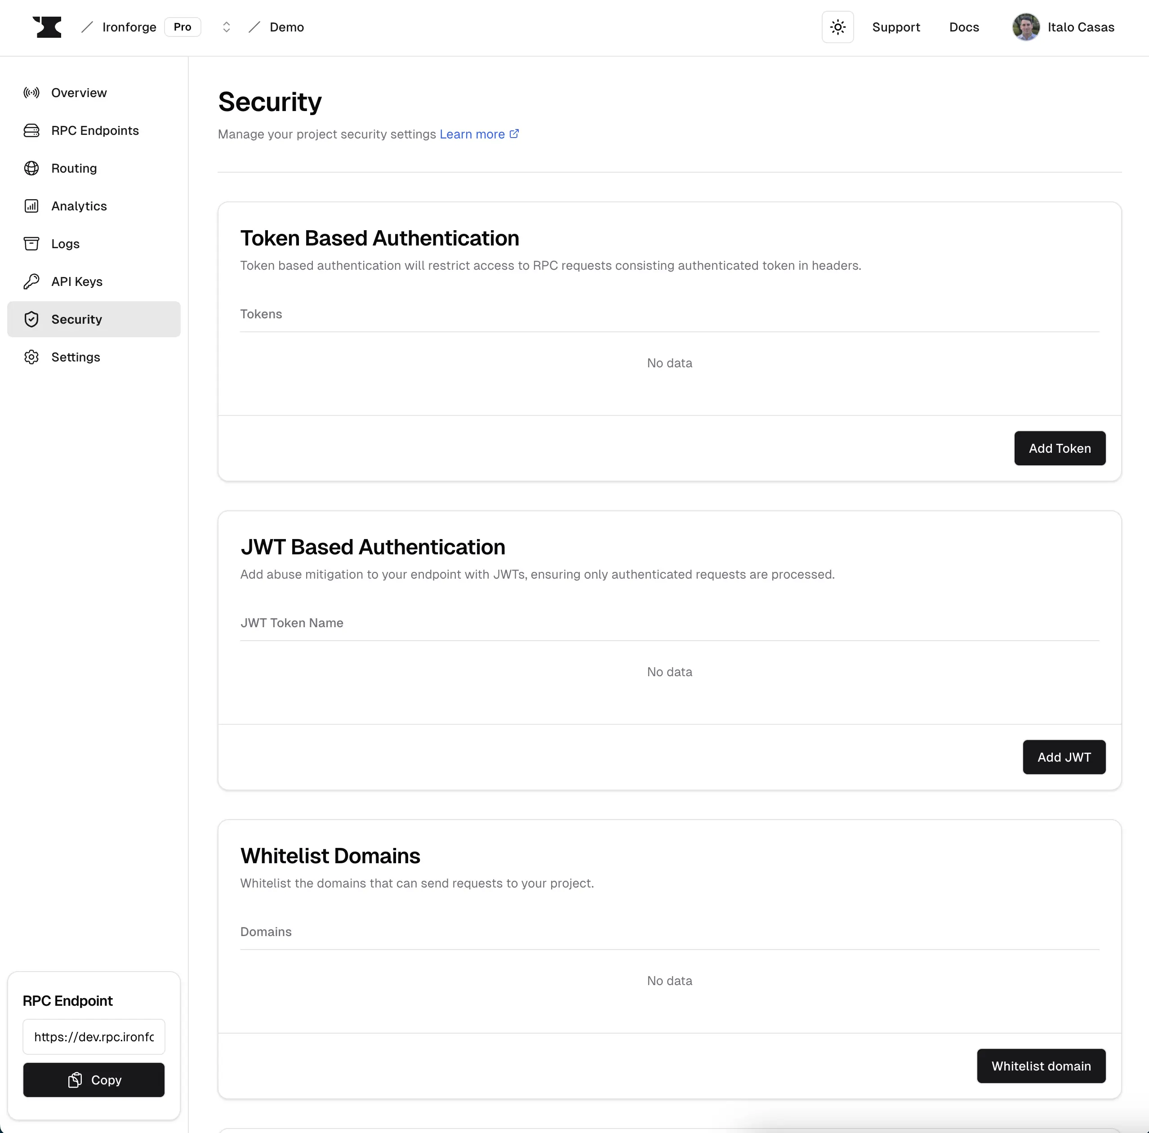Open Docs from the top bar
The image size is (1149, 1133).
pos(963,27)
